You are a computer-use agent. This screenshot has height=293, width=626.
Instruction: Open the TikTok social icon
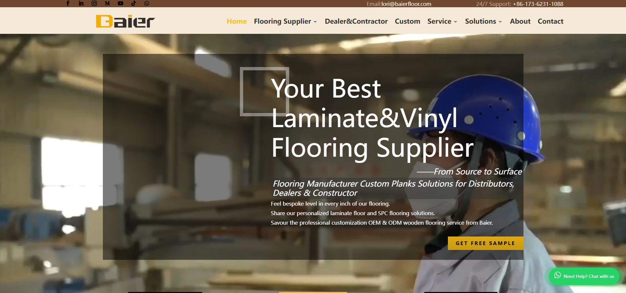(x=134, y=3)
